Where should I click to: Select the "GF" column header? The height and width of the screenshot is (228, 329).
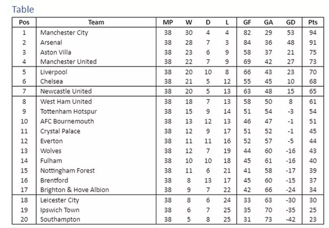coord(247,23)
